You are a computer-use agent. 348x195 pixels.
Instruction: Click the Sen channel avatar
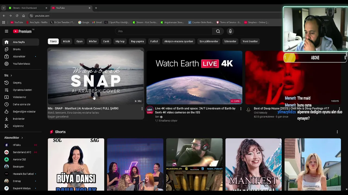(150, 110)
